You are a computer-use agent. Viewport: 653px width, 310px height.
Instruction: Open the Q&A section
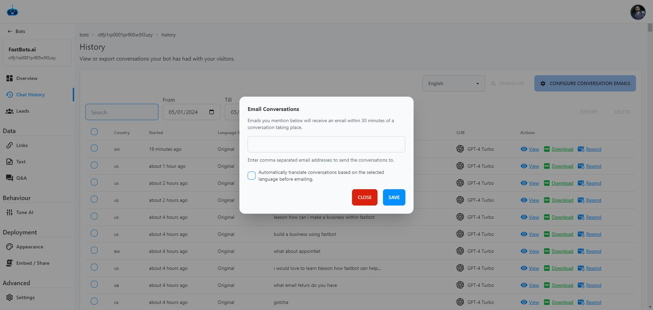[x=37, y=178]
